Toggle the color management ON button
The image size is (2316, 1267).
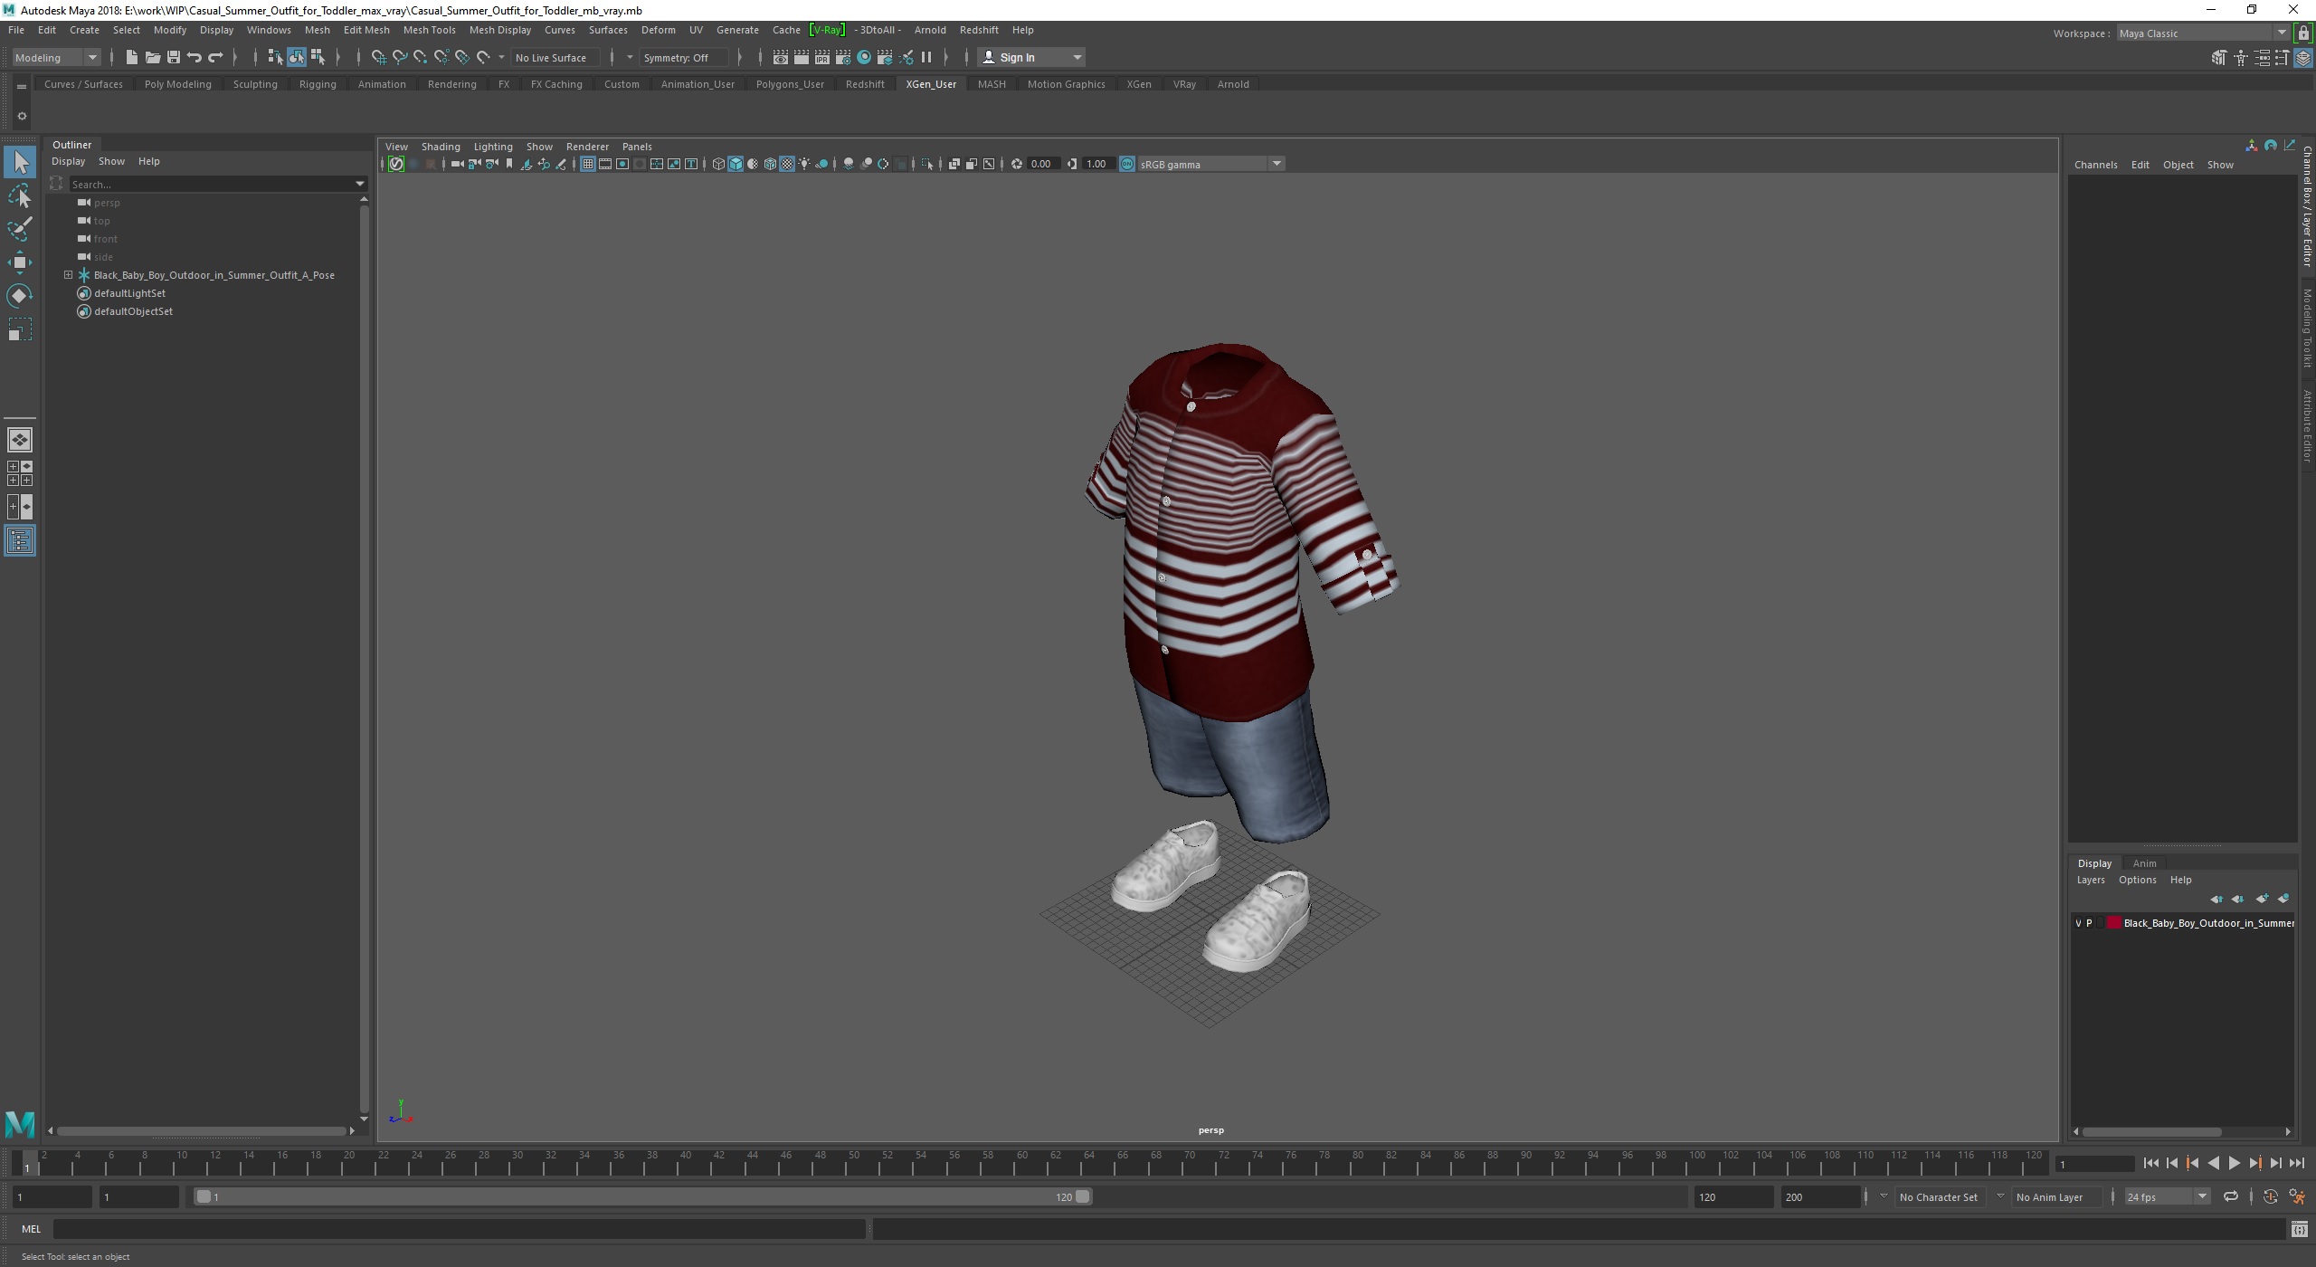1127,164
